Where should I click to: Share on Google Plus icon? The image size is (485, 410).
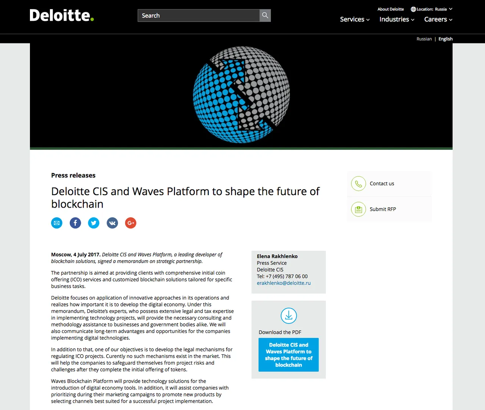[131, 223]
